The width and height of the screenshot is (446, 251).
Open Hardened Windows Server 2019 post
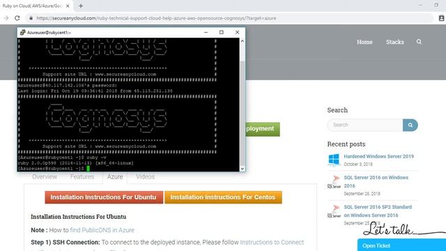click(x=378, y=156)
